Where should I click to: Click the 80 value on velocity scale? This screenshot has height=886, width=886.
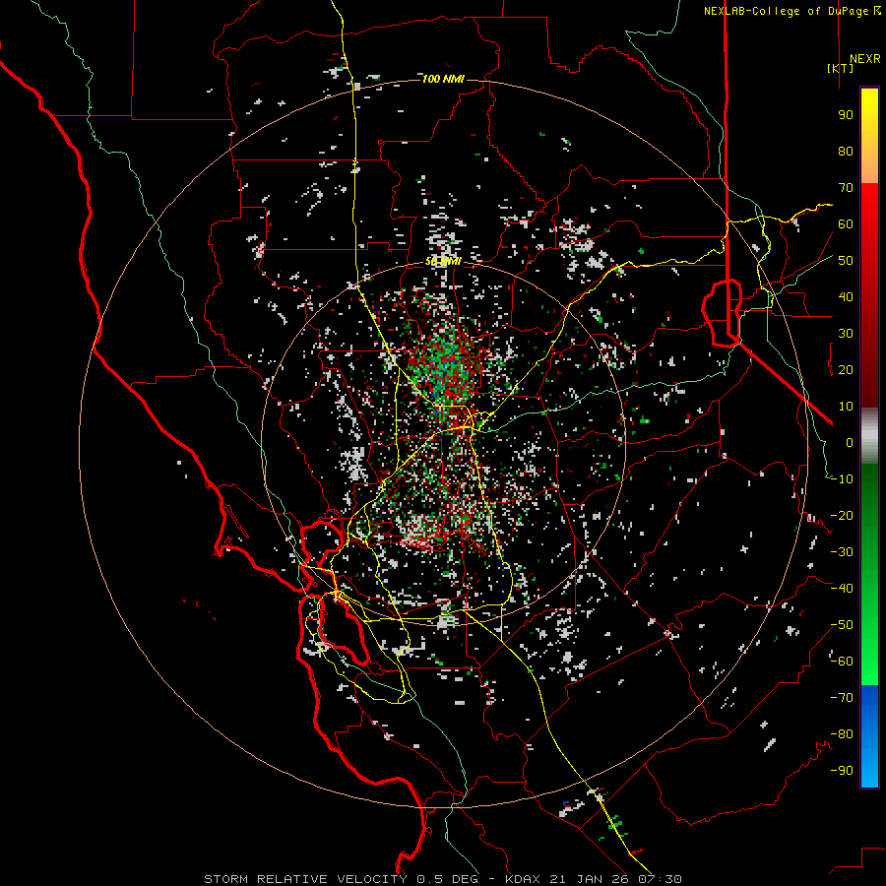[x=846, y=152]
